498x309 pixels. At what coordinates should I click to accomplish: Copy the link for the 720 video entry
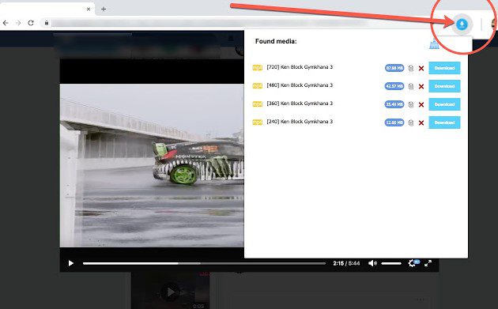(x=411, y=68)
